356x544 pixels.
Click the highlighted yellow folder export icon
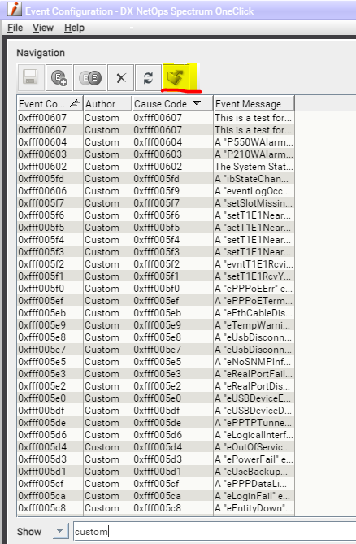coord(176,76)
